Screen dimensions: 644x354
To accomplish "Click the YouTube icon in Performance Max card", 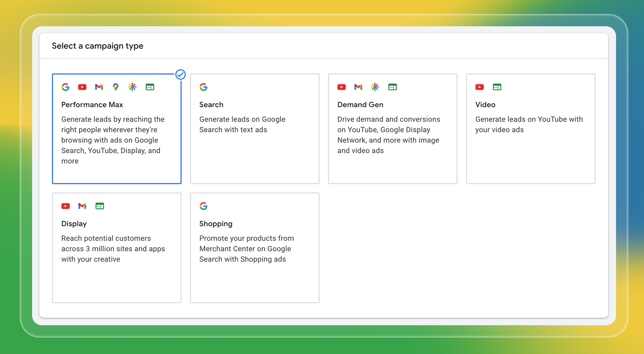I will tap(82, 87).
